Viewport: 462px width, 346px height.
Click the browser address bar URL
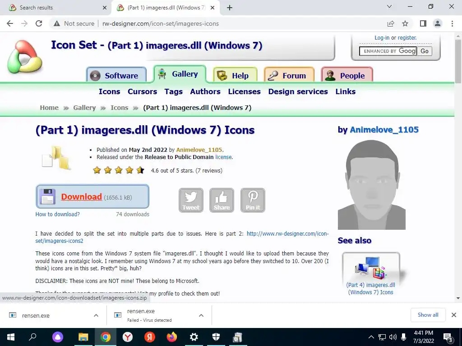161,23
